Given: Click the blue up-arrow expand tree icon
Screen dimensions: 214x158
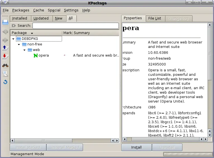Looking at the screenshot, I should coord(5,48).
